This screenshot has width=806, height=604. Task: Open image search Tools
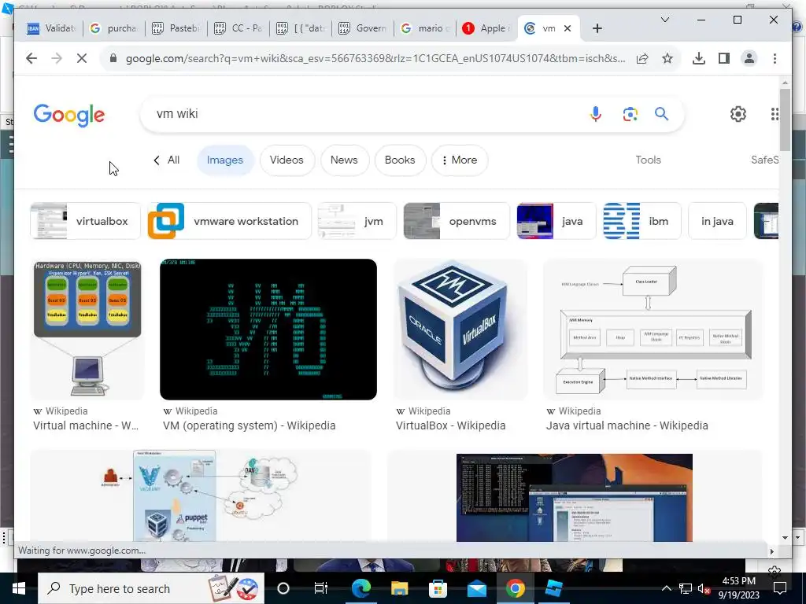coord(648,160)
